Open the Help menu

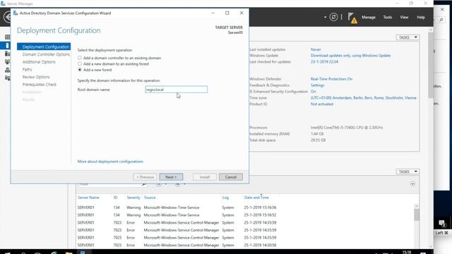tap(421, 17)
